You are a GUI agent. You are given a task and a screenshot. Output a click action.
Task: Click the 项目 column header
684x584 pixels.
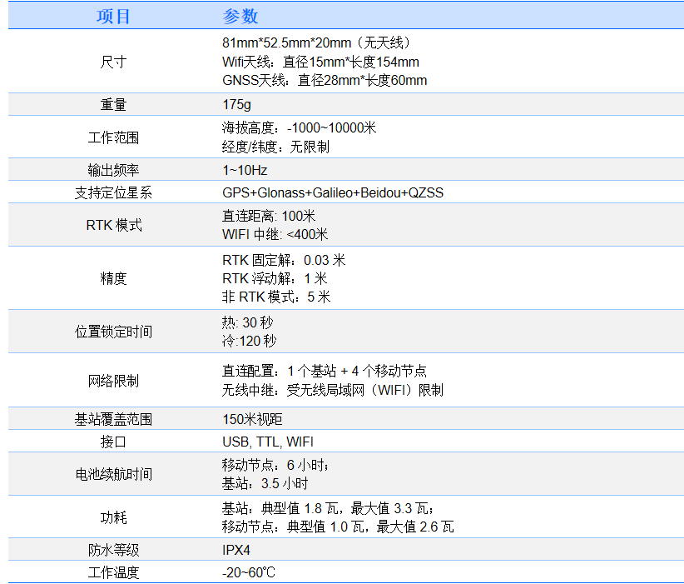click(113, 17)
